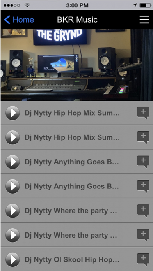Tap the BKR Music title
Screen dimensions: 153x271
point(77,20)
